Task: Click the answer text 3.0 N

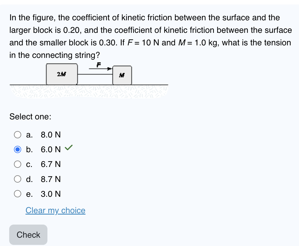Action: click(50, 194)
